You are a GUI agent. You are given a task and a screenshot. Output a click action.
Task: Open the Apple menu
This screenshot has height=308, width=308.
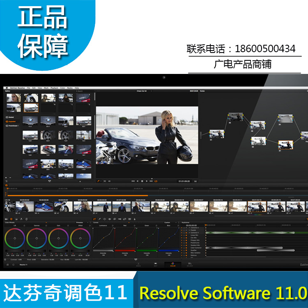(x=6, y=88)
